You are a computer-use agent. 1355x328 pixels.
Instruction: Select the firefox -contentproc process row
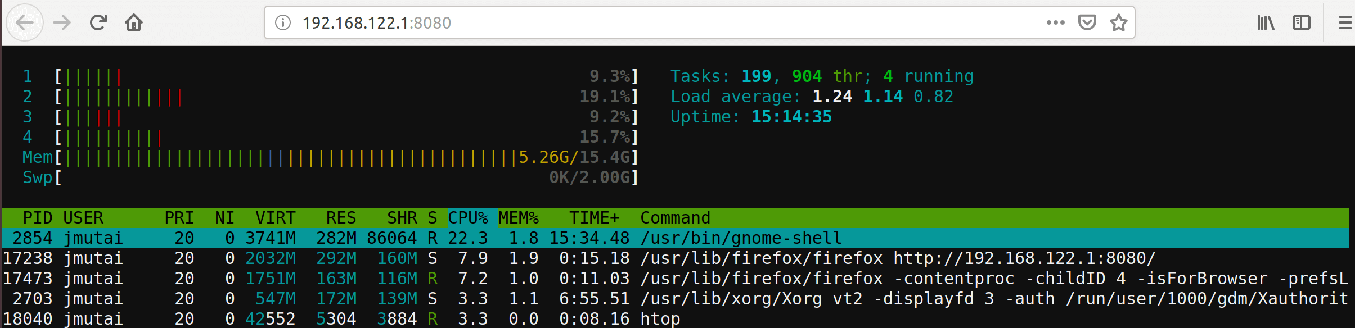(676, 279)
